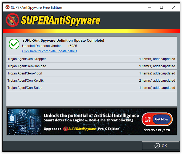The image size is (182, 154).
Task: Click the $19.95 1PC/1YR price text
Action: pos(157,131)
